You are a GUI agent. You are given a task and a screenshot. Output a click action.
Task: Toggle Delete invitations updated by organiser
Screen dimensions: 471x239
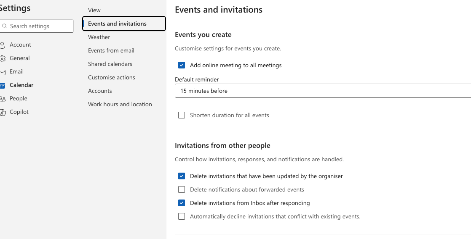click(x=182, y=176)
